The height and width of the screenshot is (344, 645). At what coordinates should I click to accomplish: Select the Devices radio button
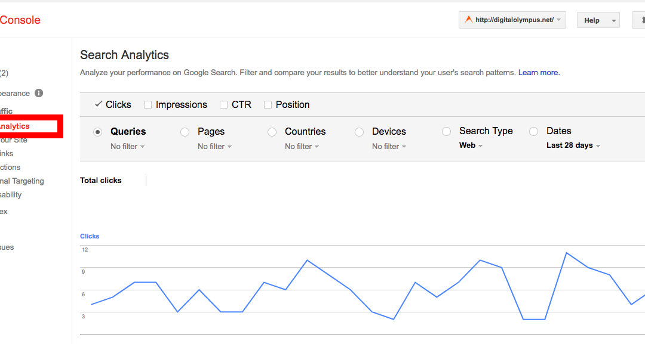pyautogui.click(x=359, y=132)
